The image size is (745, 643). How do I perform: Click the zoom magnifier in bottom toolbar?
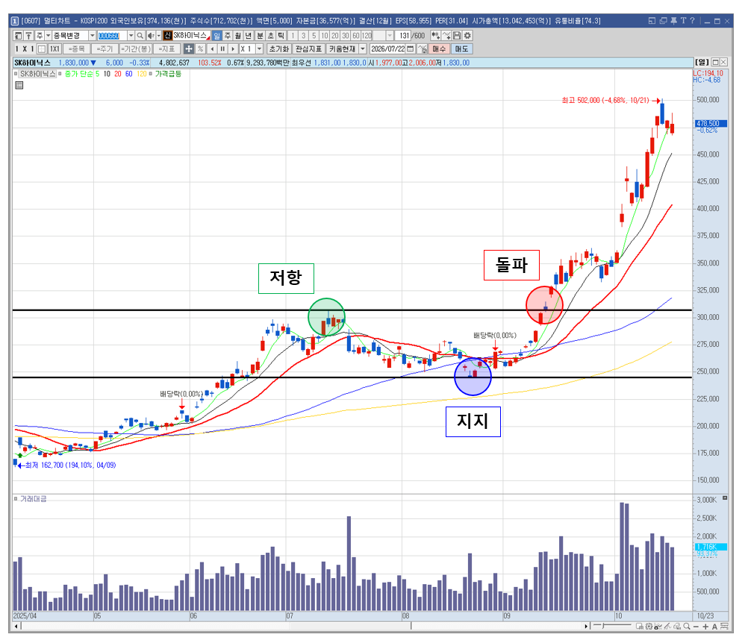(x=687, y=627)
